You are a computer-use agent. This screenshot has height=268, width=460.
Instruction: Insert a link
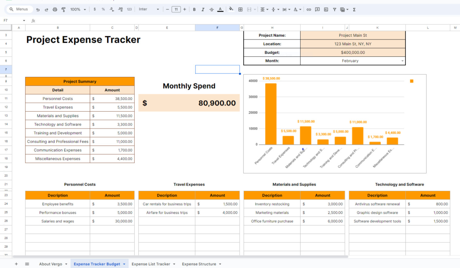(x=308, y=9)
